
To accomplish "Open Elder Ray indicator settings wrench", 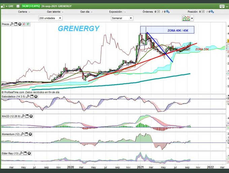I will (x=21, y=153).
